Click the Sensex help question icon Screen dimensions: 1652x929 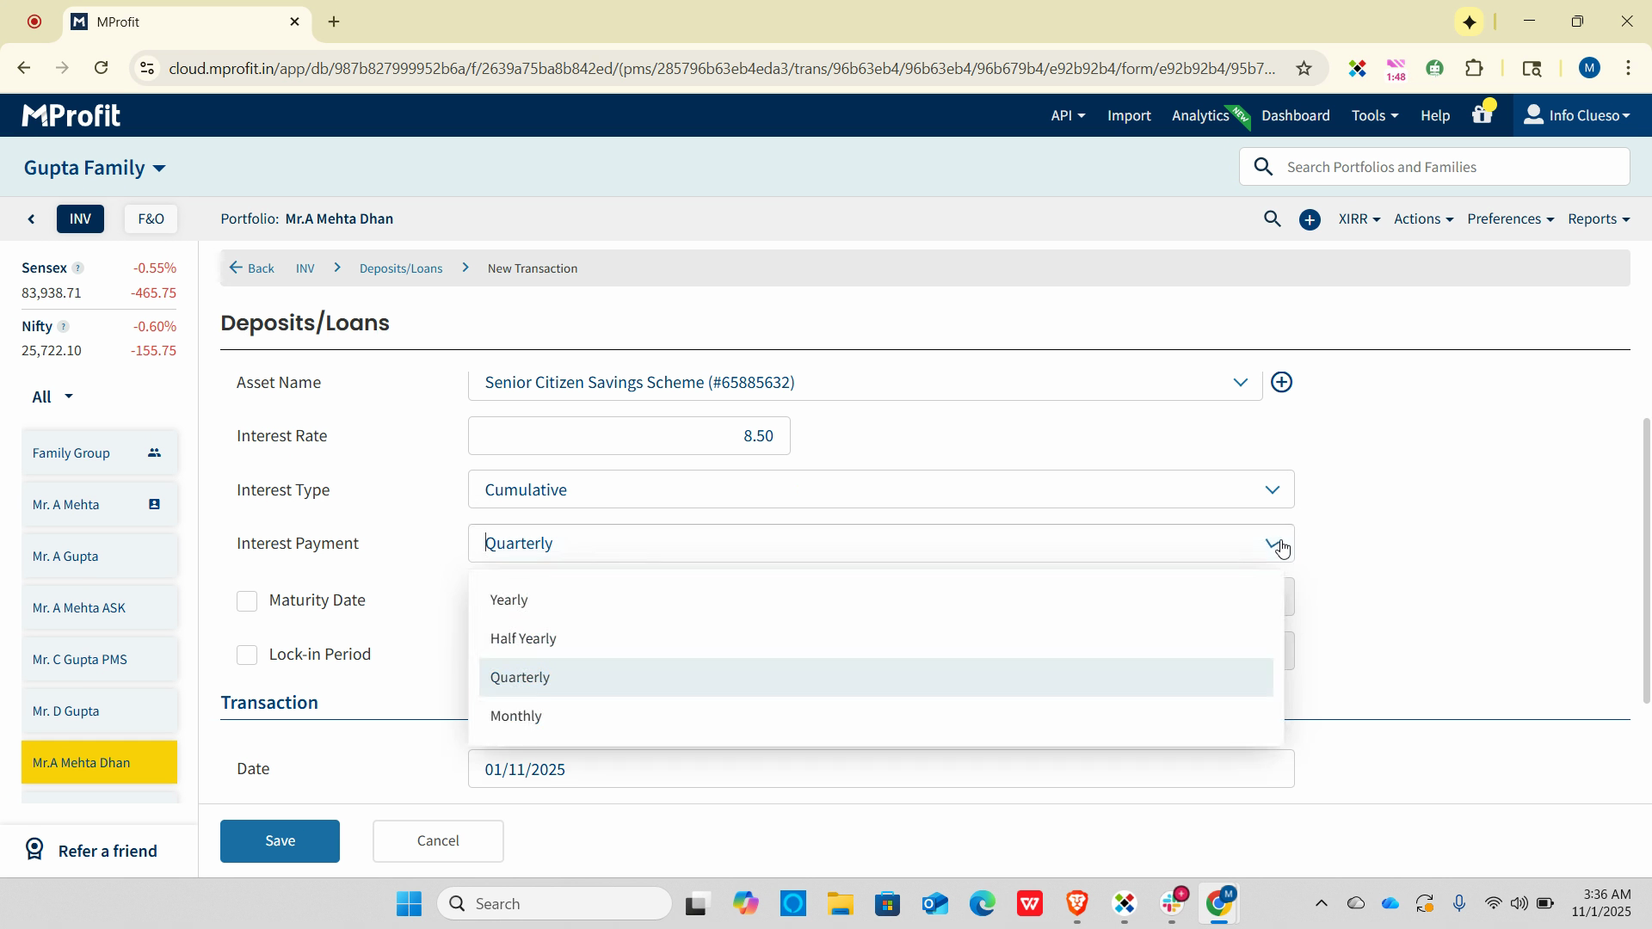(77, 268)
